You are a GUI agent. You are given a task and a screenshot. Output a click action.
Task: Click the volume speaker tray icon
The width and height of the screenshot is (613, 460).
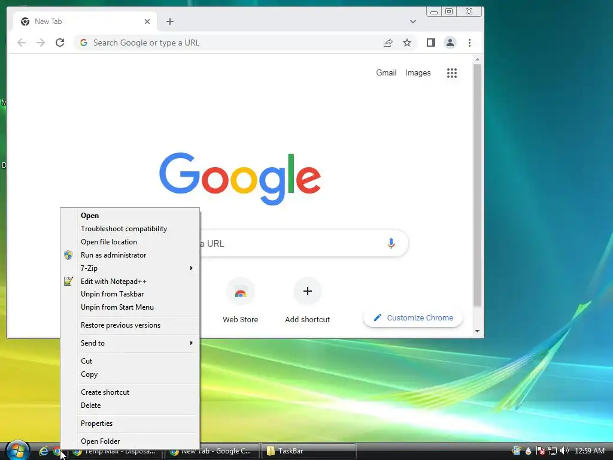click(x=564, y=450)
